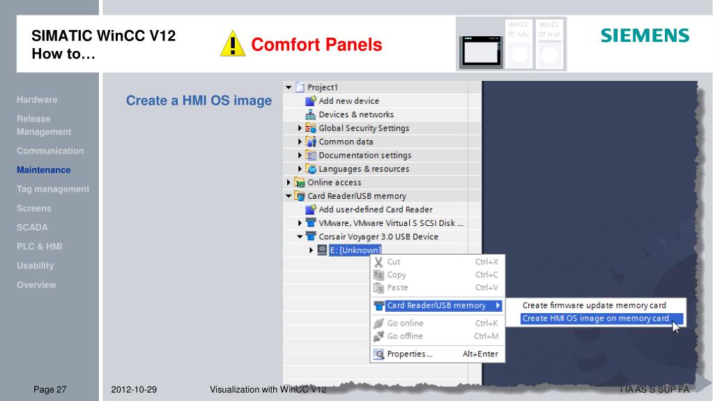
Task: Open the Tag management section link
Action: [53, 189]
